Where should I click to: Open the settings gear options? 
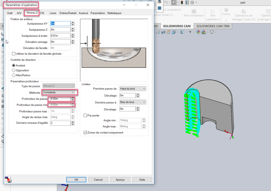coord(192,2)
